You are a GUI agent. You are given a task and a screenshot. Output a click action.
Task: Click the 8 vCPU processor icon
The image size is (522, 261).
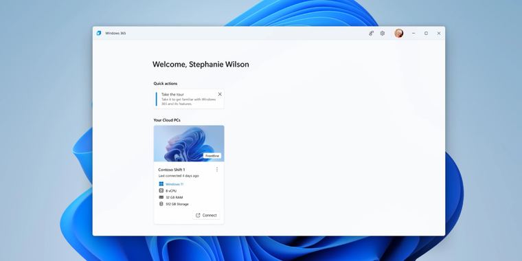point(161,191)
